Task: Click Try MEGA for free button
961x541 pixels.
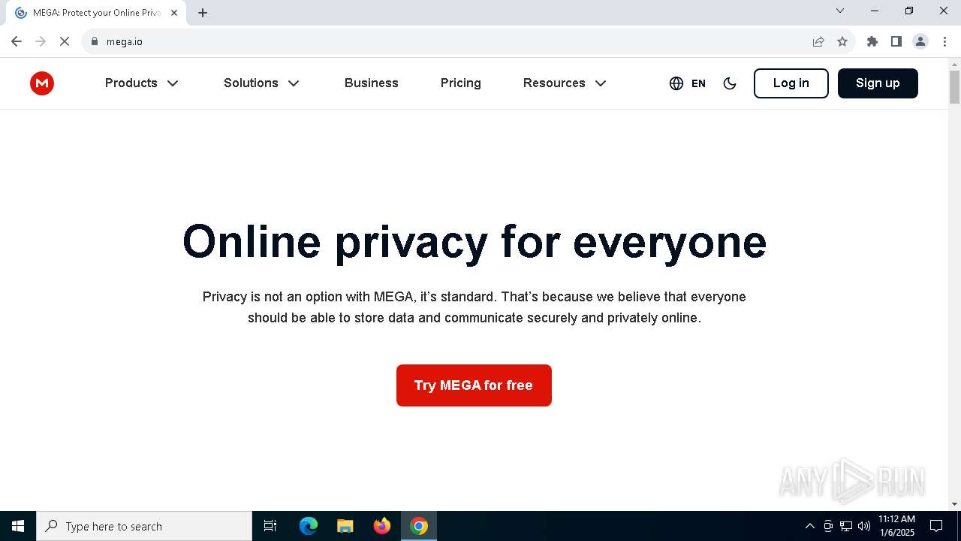Action: pos(474,385)
